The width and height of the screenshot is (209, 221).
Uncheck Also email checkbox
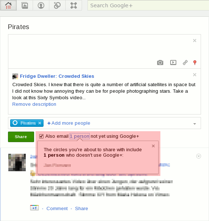(41, 136)
